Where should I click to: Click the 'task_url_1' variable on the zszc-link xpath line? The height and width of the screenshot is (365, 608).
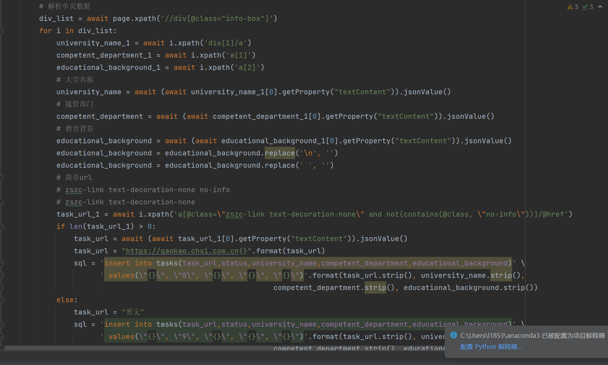[x=78, y=214]
